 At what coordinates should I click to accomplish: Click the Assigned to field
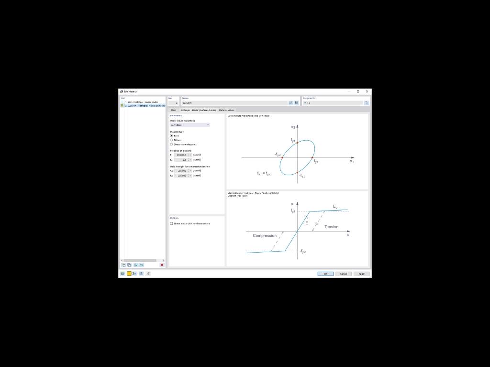coord(333,103)
